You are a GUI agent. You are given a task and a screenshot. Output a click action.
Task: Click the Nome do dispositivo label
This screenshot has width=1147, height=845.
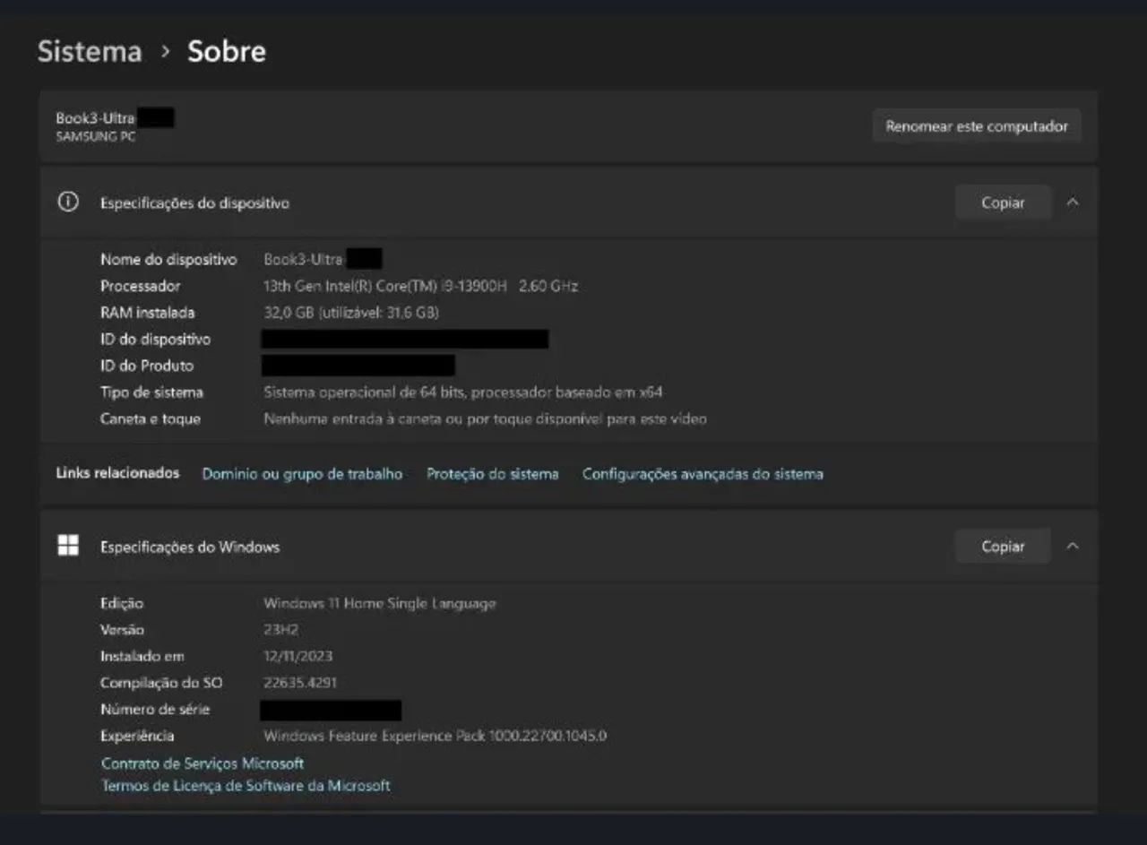point(168,259)
